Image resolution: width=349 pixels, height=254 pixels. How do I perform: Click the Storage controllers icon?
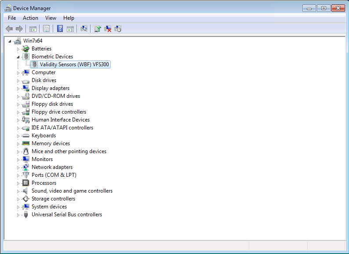pyautogui.click(x=26, y=199)
